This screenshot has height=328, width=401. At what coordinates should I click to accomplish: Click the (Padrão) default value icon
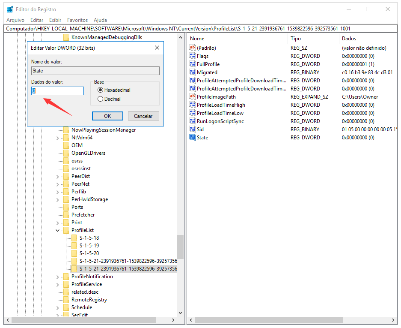[x=192, y=48]
